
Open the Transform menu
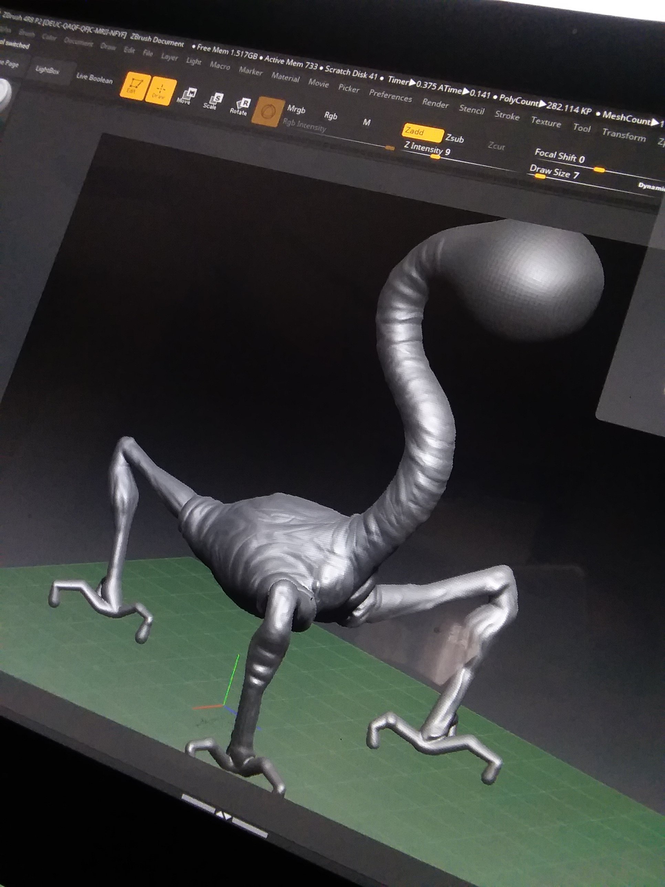[x=624, y=136]
